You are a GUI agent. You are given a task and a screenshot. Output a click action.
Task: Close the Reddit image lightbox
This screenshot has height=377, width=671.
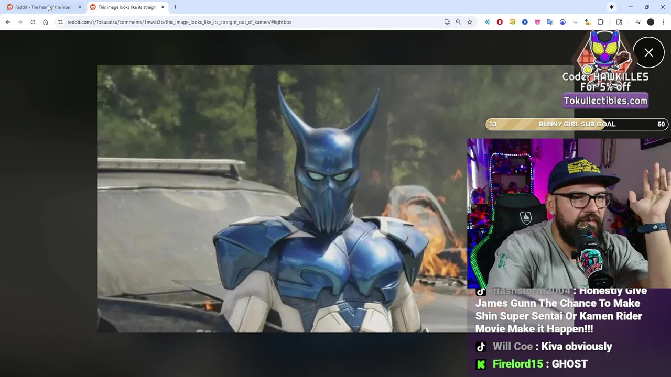pyautogui.click(x=648, y=52)
